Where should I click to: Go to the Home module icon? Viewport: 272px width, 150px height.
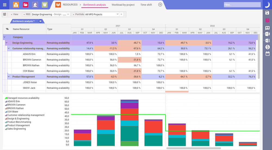(16, 5)
